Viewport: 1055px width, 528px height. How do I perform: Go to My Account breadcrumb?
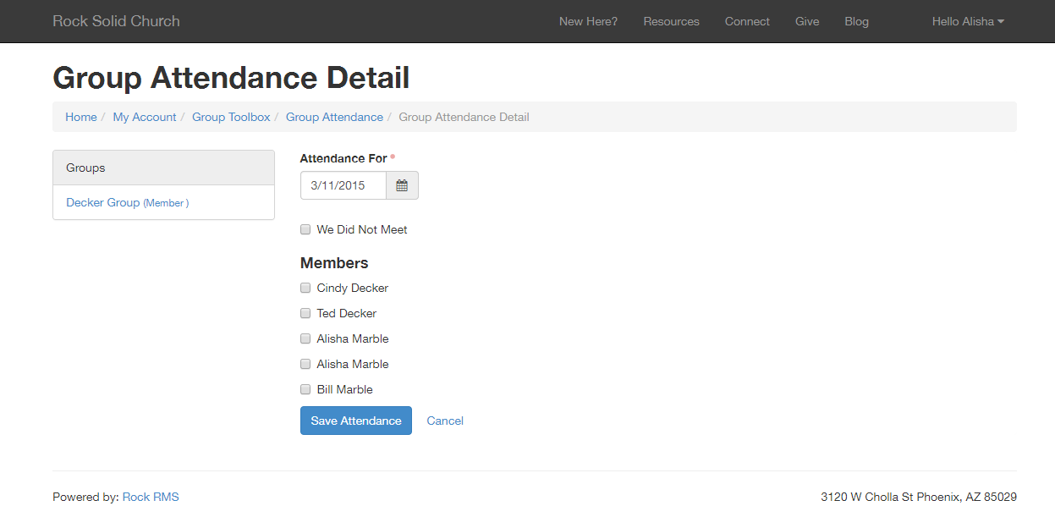(145, 117)
